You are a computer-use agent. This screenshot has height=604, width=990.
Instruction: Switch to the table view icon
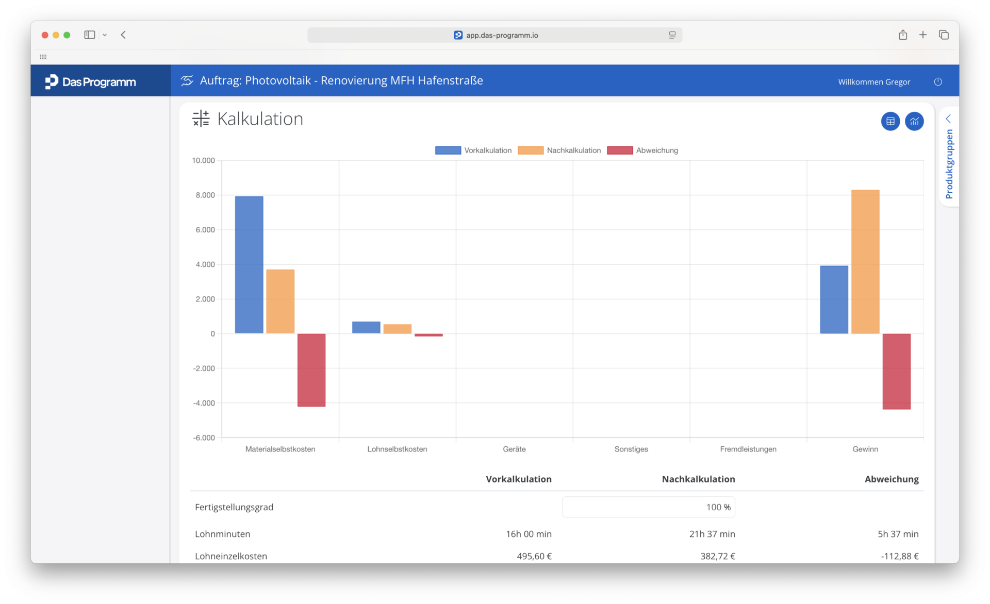click(x=890, y=122)
